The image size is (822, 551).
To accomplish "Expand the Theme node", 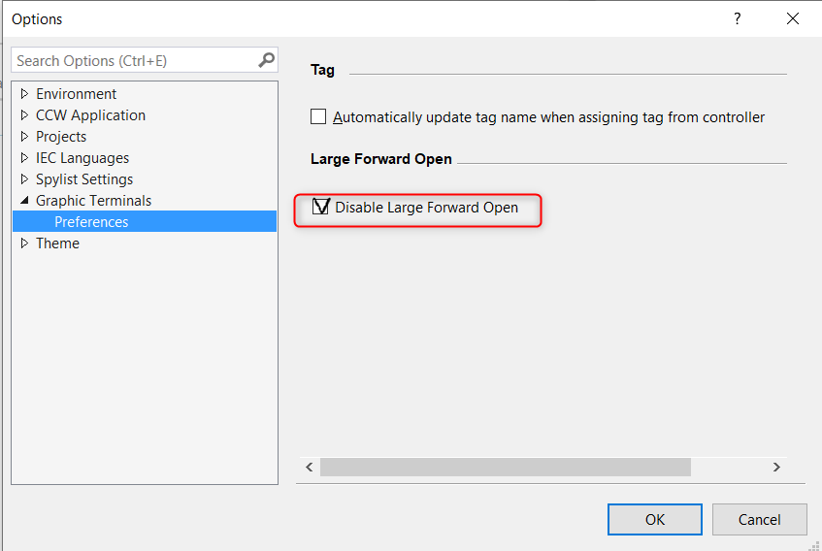I will [24, 243].
